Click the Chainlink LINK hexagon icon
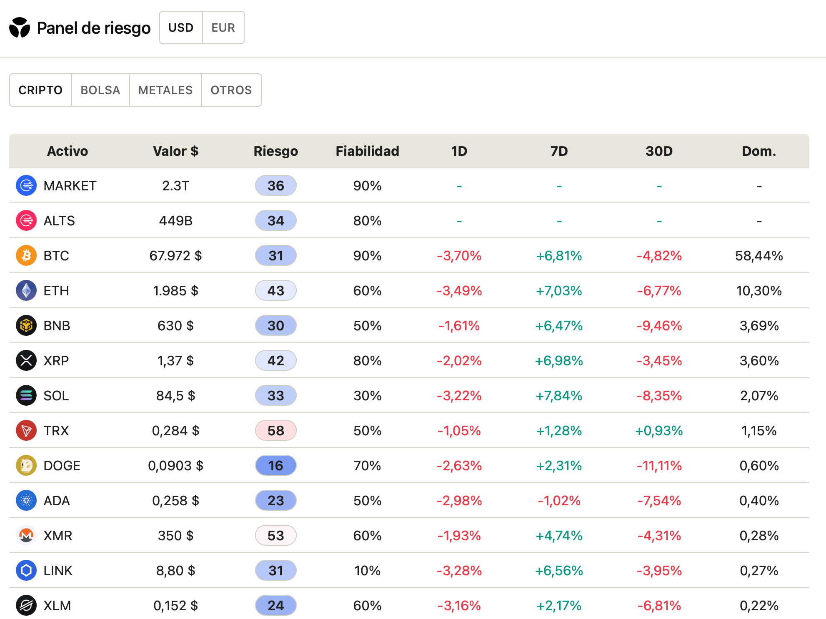The width and height of the screenshot is (826, 619). [x=26, y=570]
